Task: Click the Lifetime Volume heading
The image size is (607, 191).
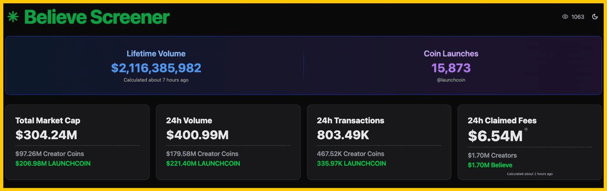Action: point(156,54)
